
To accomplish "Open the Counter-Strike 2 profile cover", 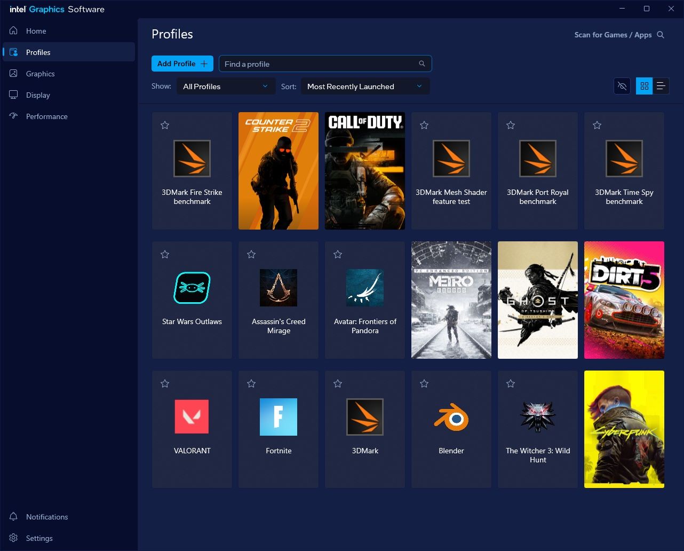I will [x=279, y=171].
